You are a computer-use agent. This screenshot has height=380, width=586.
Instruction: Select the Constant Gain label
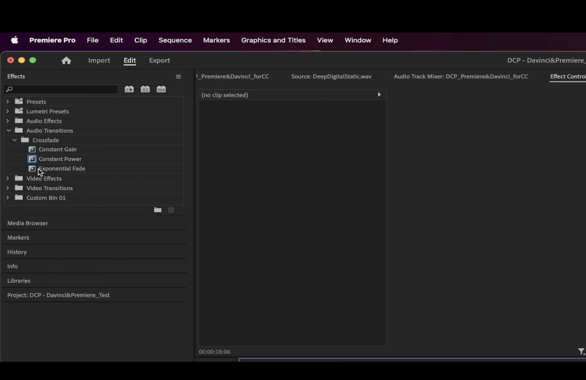[58, 149]
